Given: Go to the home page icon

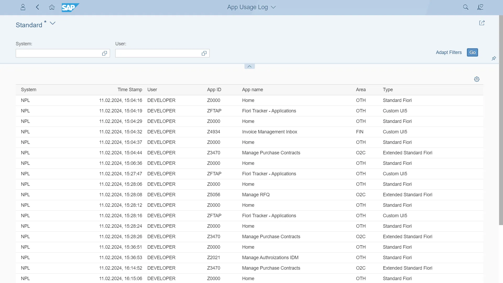Looking at the screenshot, I should click(52, 7).
